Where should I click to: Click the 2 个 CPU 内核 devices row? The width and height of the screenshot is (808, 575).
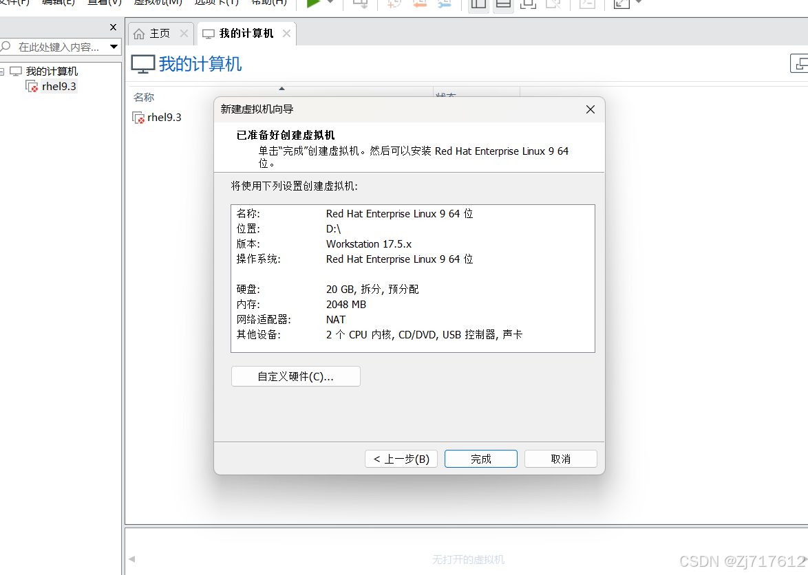[x=424, y=334]
